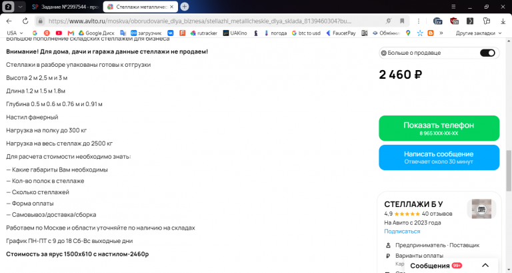
Task: Open the 'btc to usd' bookmark
Action: pos(306,33)
